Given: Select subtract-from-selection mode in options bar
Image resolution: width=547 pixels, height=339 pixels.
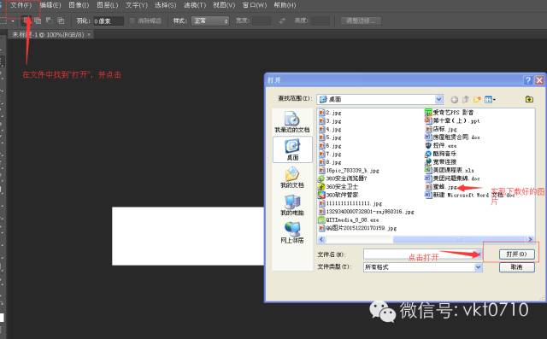Looking at the screenshot, I should tap(49, 20).
